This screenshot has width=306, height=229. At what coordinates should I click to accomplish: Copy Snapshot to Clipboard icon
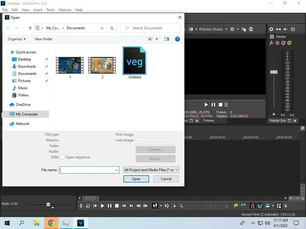244,29
